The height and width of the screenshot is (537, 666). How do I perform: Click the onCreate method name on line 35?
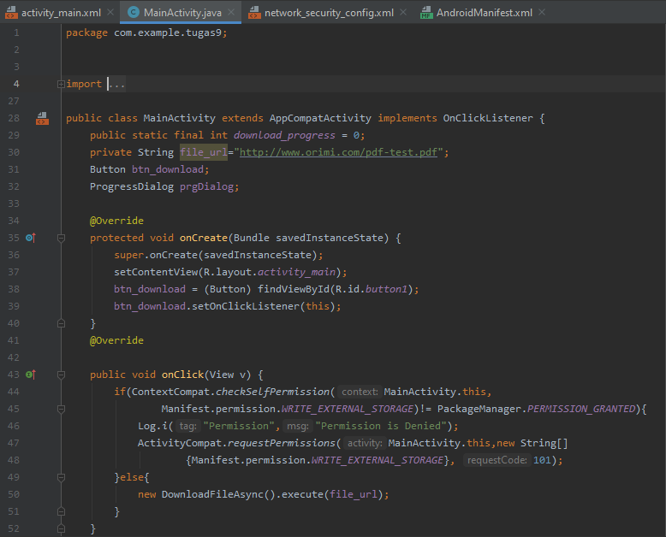(x=204, y=238)
